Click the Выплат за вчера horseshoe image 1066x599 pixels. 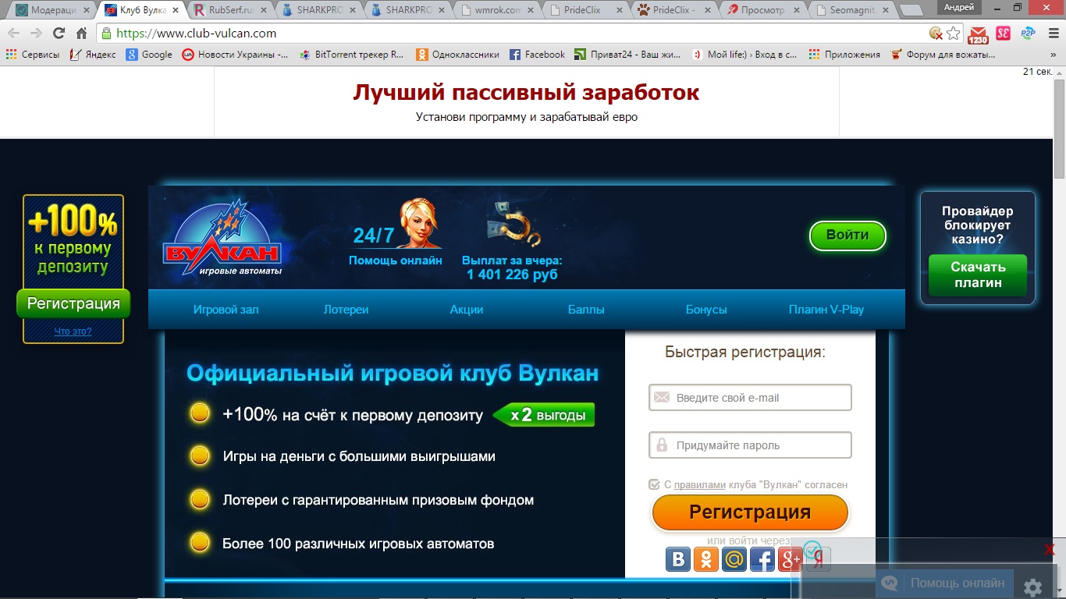(x=513, y=224)
